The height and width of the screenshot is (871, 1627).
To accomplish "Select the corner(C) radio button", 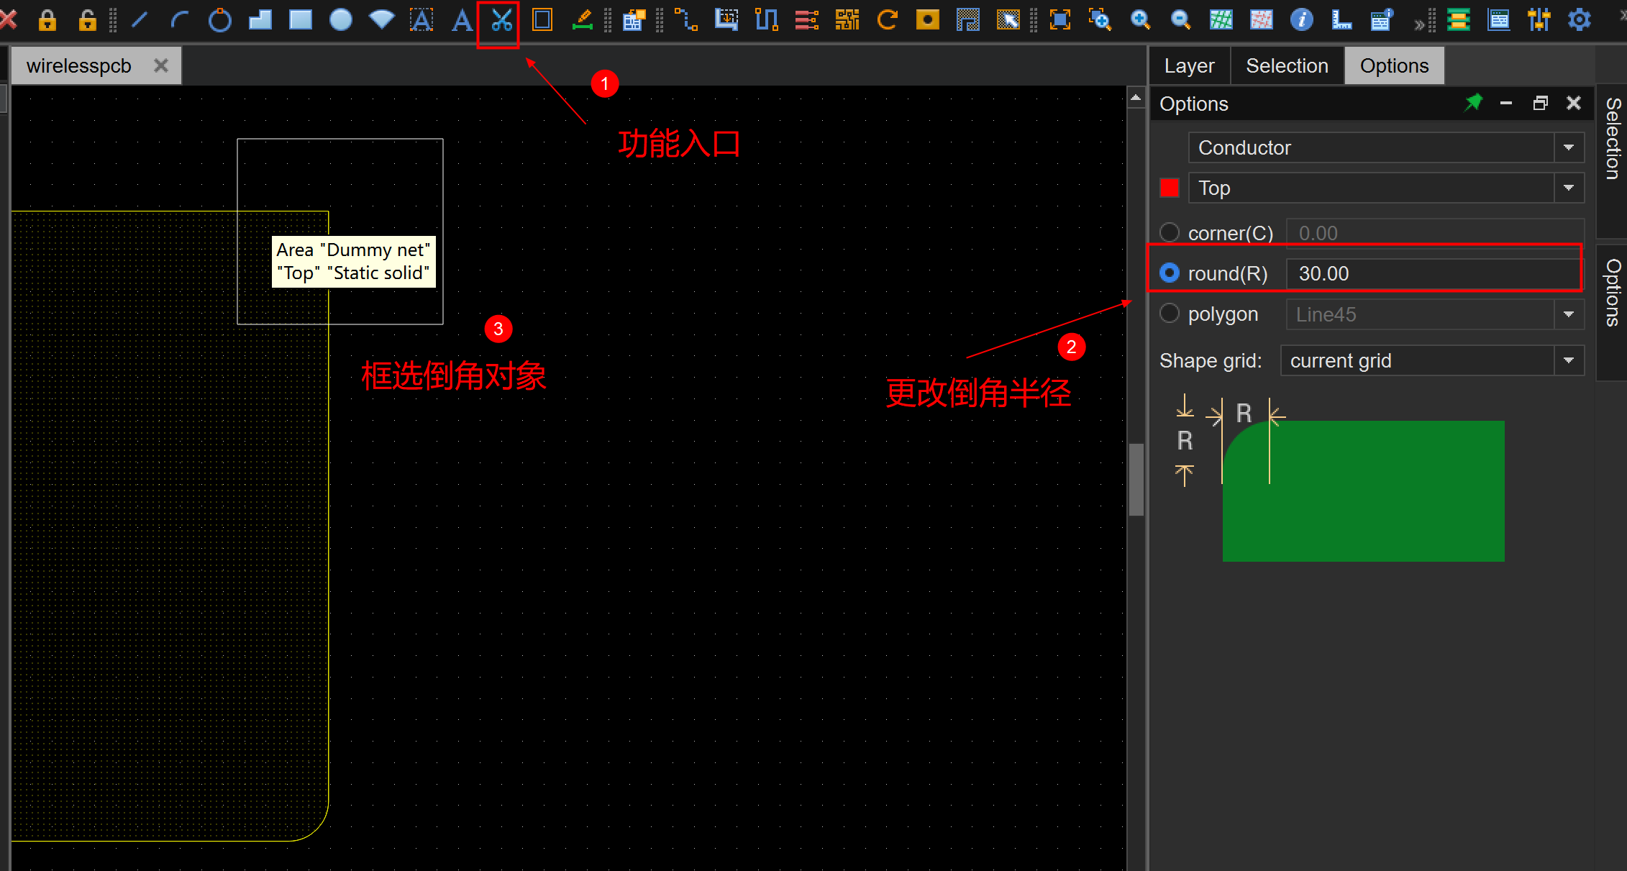I will tap(1170, 232).
